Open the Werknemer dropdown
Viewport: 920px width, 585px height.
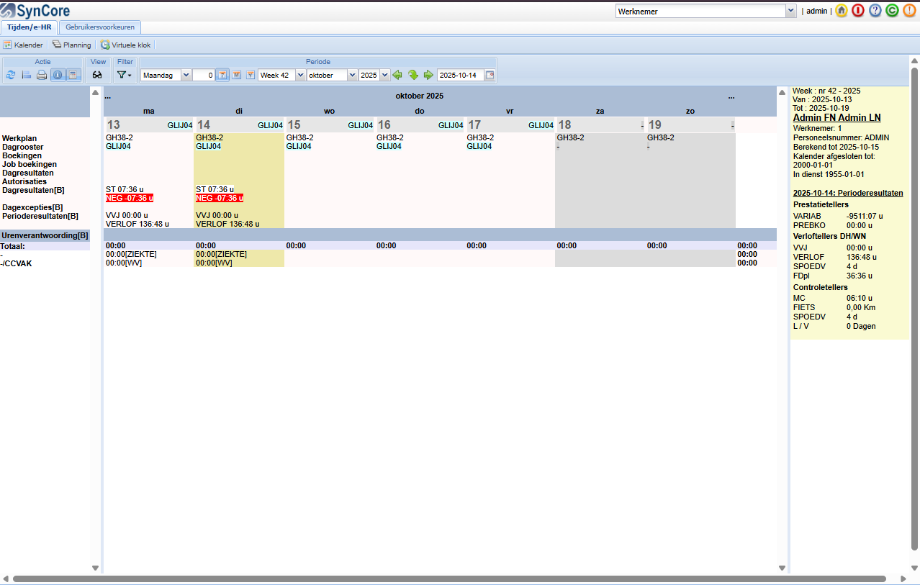coord(790,12)
